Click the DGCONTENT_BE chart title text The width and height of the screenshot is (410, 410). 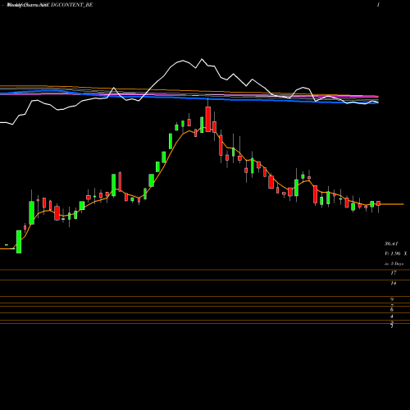click(71, 5)
